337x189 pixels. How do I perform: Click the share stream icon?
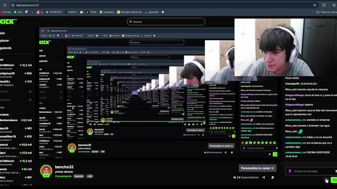[x=264, y=177]
